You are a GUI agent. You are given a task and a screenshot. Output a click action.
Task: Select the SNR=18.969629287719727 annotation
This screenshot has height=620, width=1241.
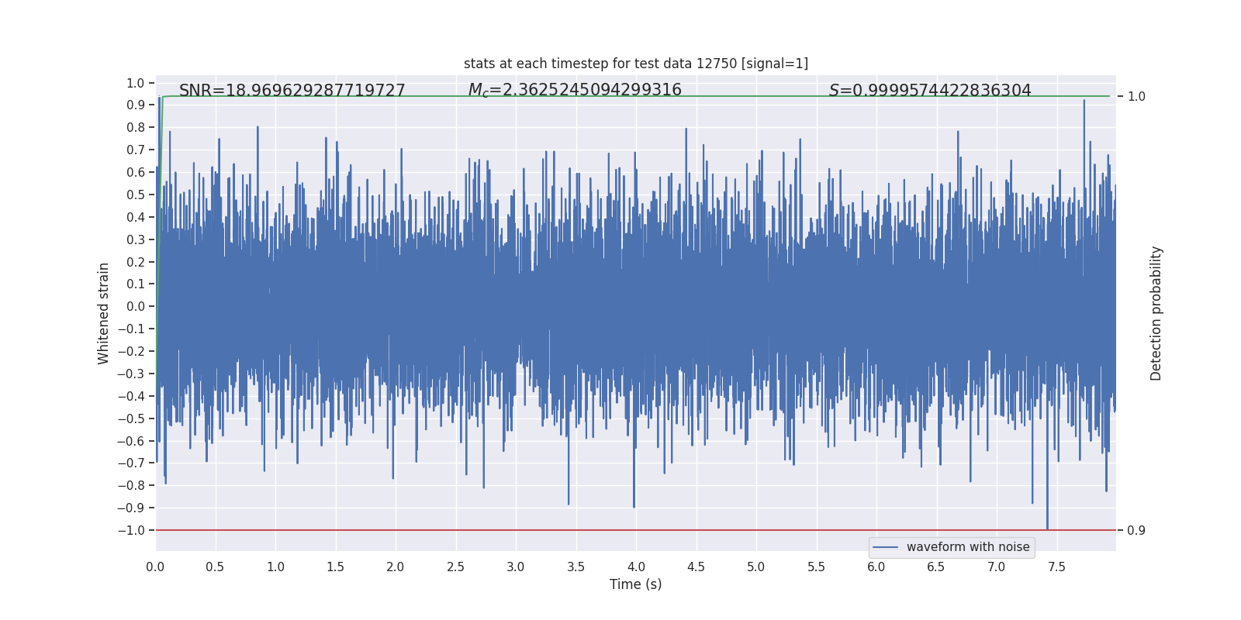292,91
